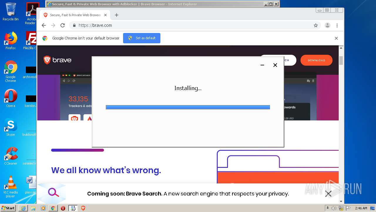Click the 33,135 trackers counter
Screen dimensions: 376x212
point(78,99)
